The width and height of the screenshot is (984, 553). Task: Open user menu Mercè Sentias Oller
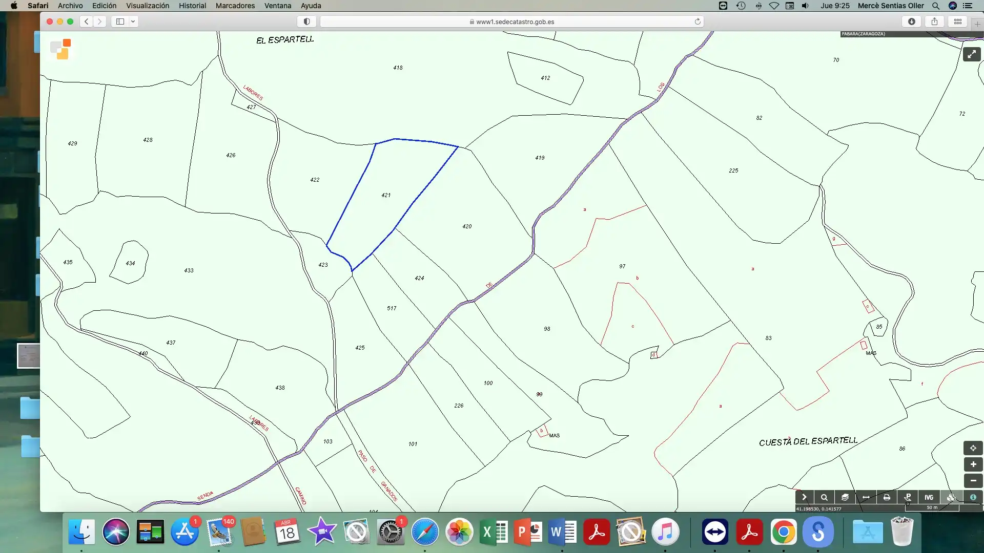(891, 6)
